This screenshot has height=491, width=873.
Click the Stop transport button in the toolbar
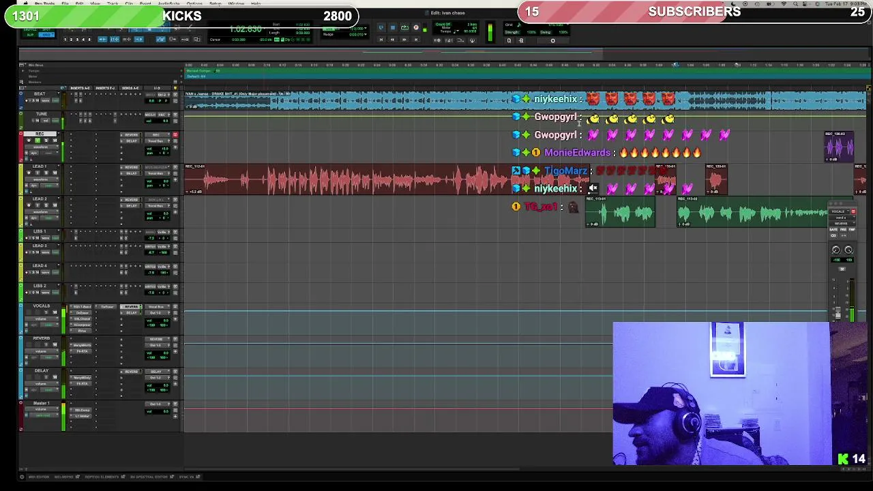click(x=393, y=27)
